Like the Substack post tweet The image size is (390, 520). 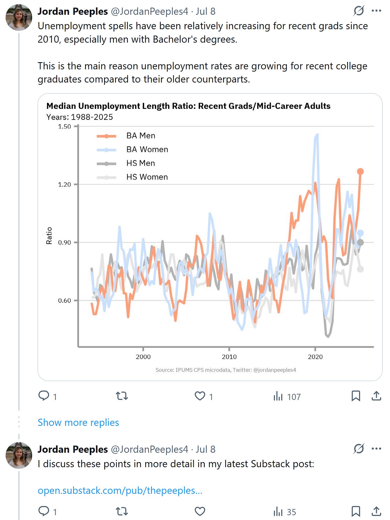click(200, 511)
